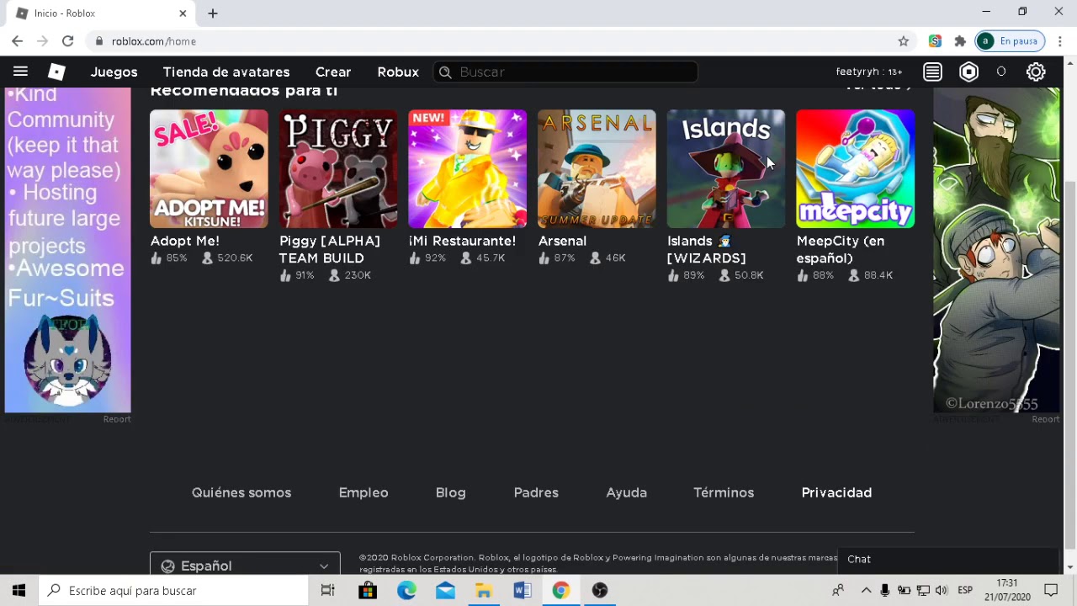Open Tienda de avatares

coord(226,72)
